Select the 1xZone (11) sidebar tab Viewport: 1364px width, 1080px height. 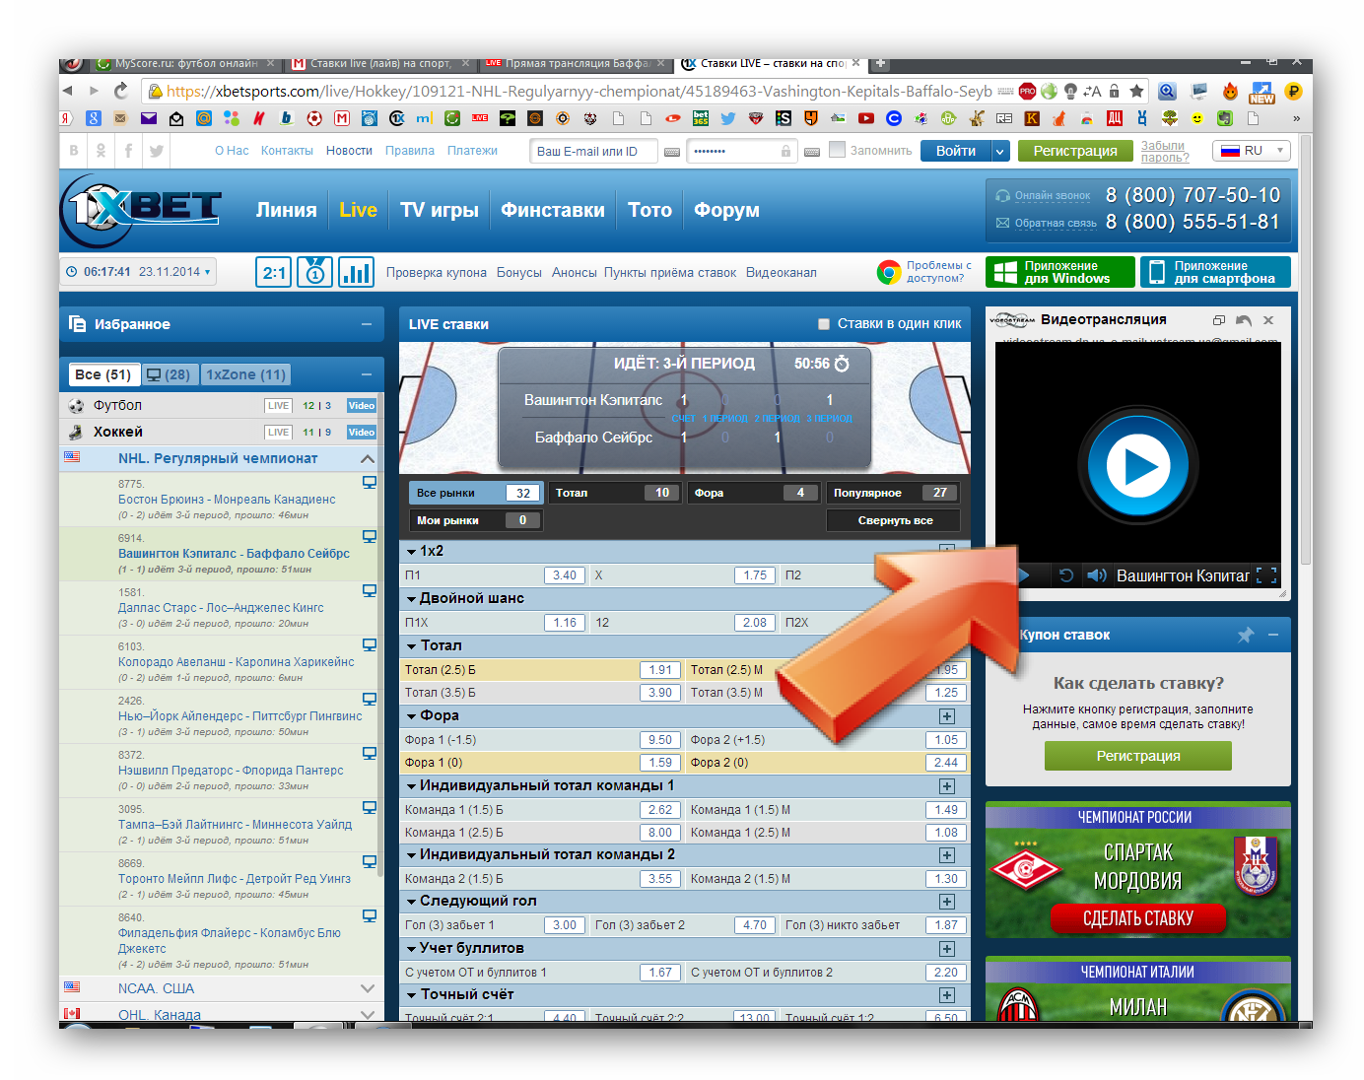coord(245,374)
